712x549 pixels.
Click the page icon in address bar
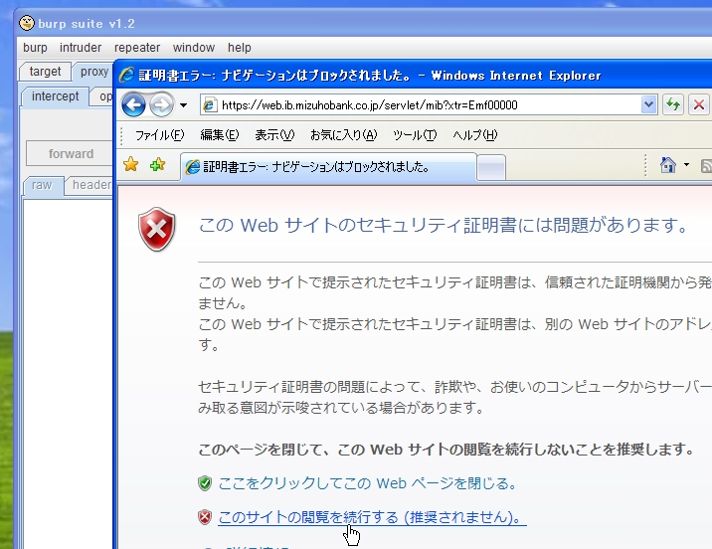tap(210, 105)
